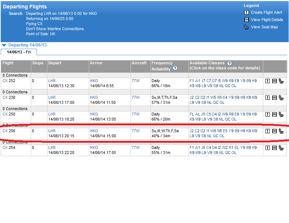Click LHR departure link for CX 250
289x223 pixels.
point(52,114)
